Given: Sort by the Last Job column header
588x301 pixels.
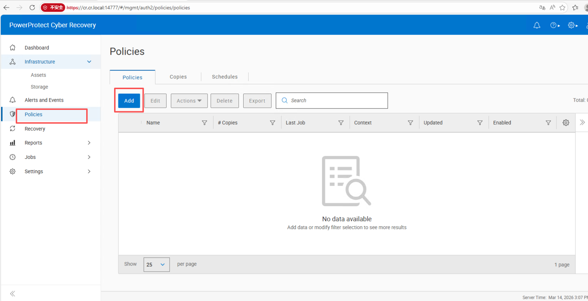Looking at the screenshot, I should (295, 123).
